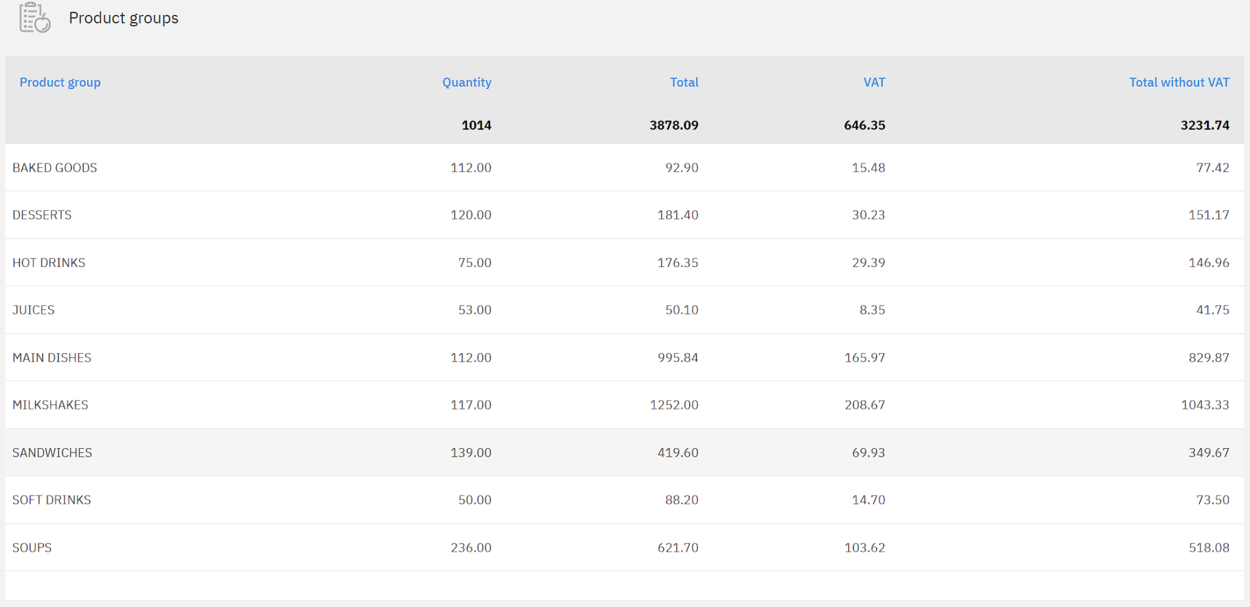Click SOFT DRINKS VAT 14.70
The image size is (1250, 607).
(x=868, y=500)
